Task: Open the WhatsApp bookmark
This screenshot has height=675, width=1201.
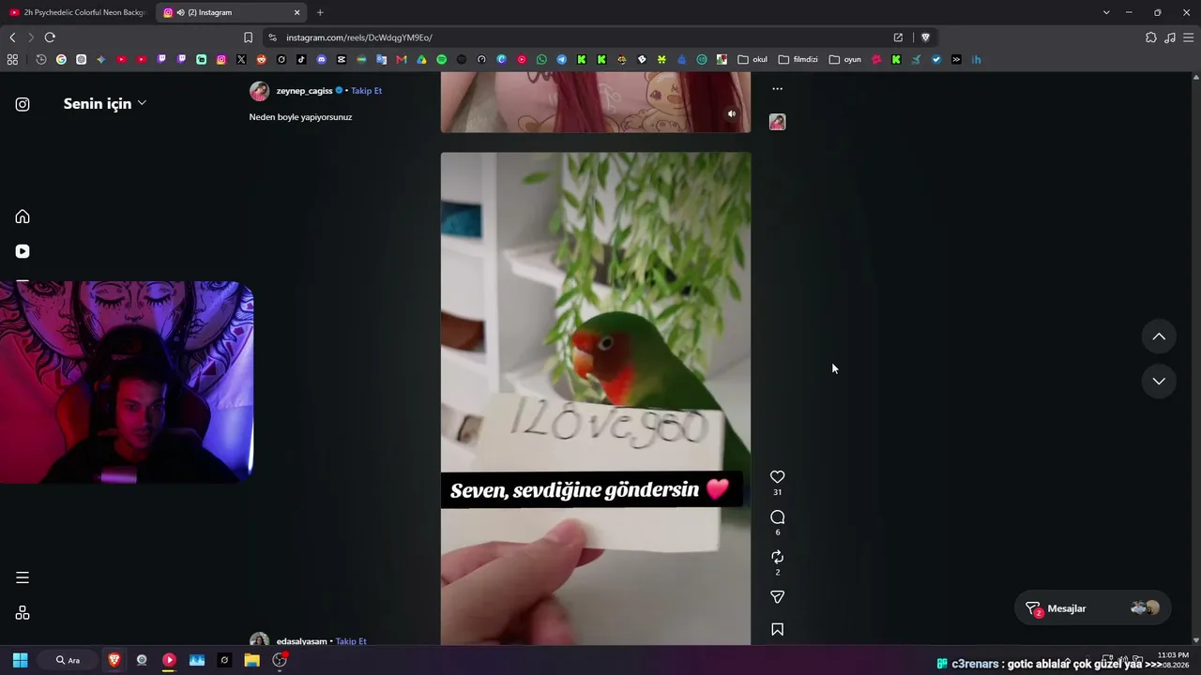Action: coord(541,59)
